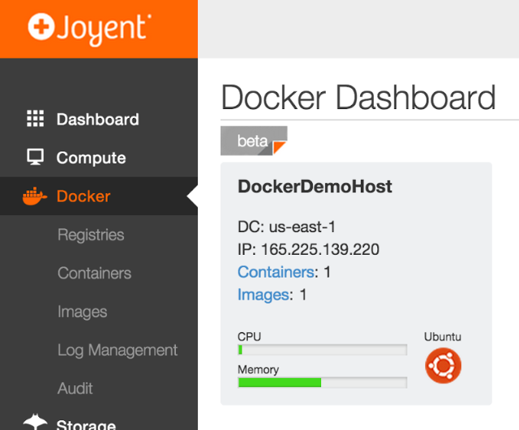The width and height of the screenshot is (519, 430).
Task: Click the IP 165.225.139.220 text
Action: point(309,249)
